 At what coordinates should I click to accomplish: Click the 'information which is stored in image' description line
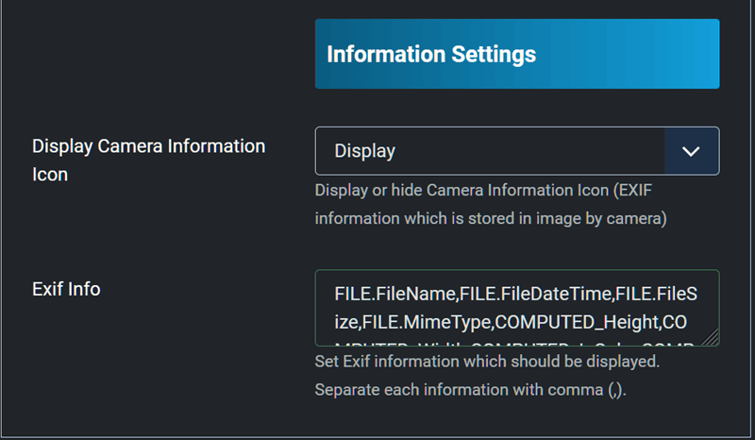[491, 218]
